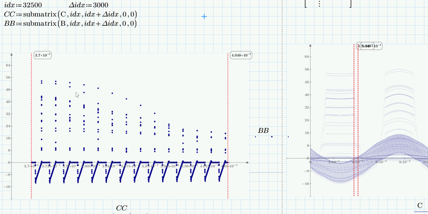Click the matrix bracket with vertical dots
The image size is (428, 214).
coord(328,4)
